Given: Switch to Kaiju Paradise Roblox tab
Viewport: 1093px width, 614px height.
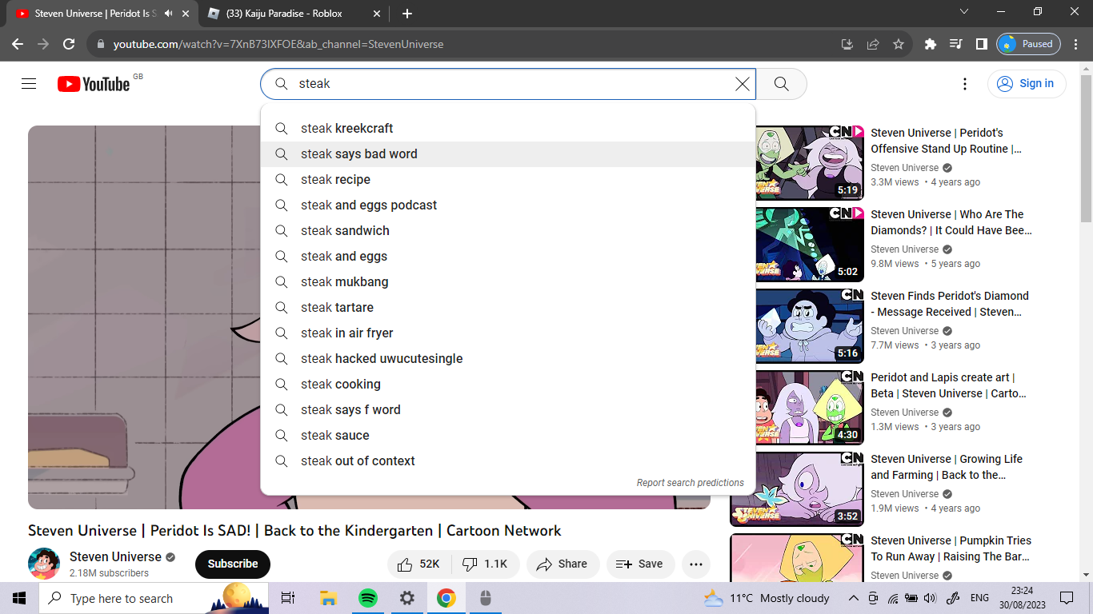Looking at the screenshot, I should point(293,14).
